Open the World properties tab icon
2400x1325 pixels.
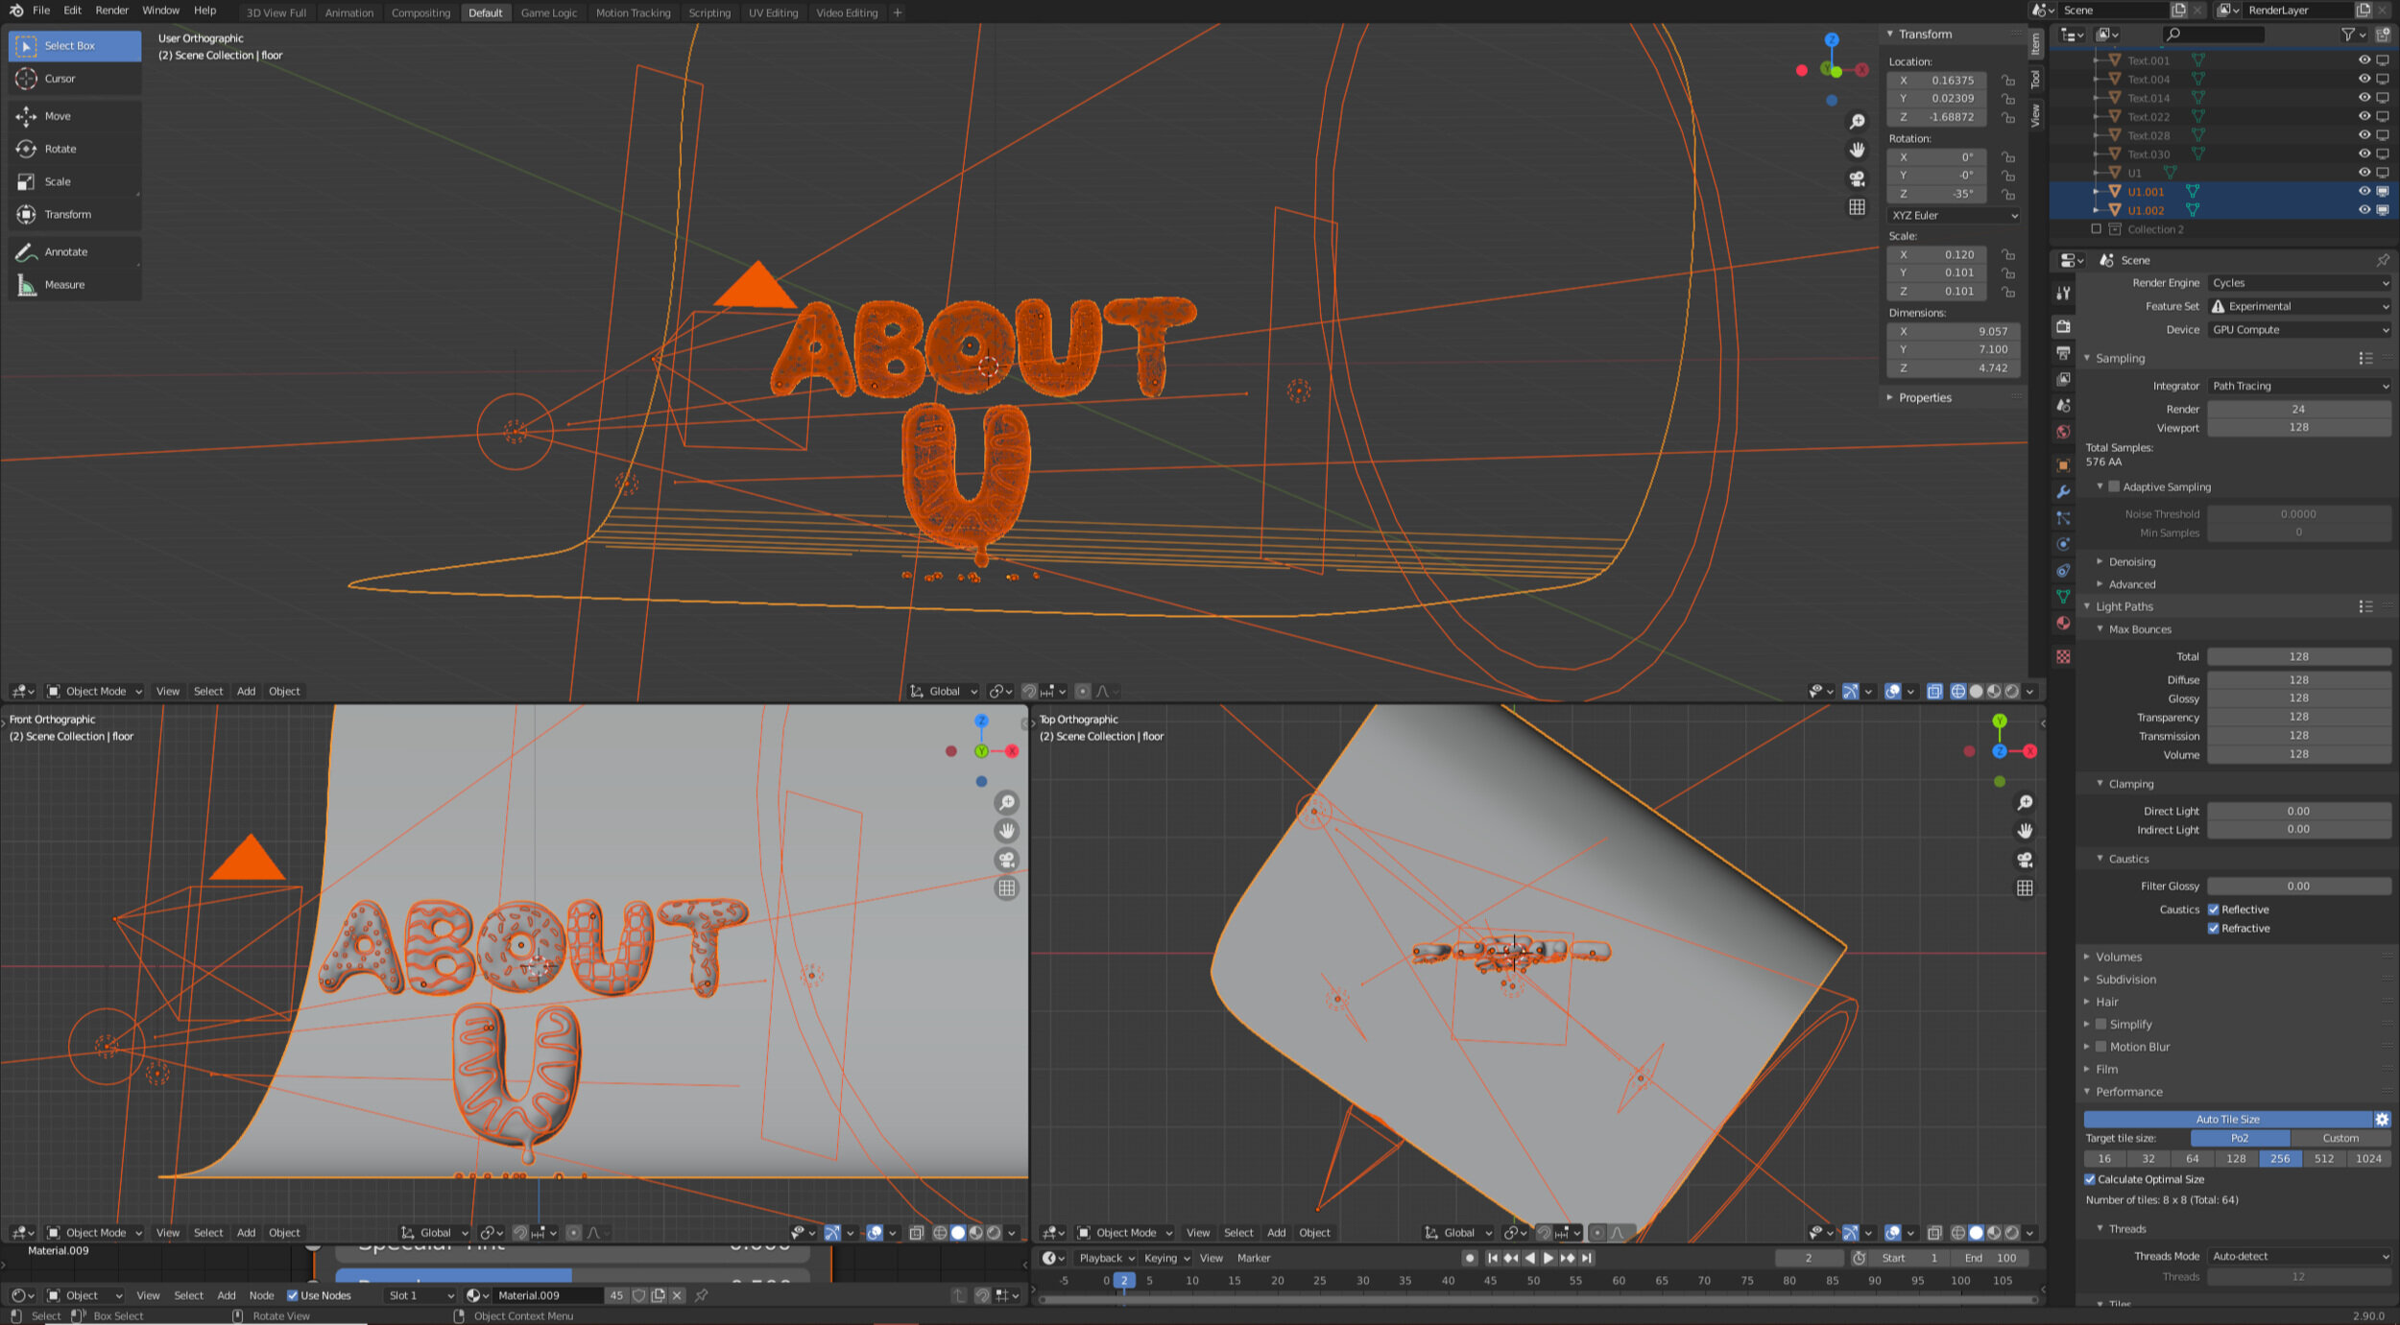pos(2062,432)
